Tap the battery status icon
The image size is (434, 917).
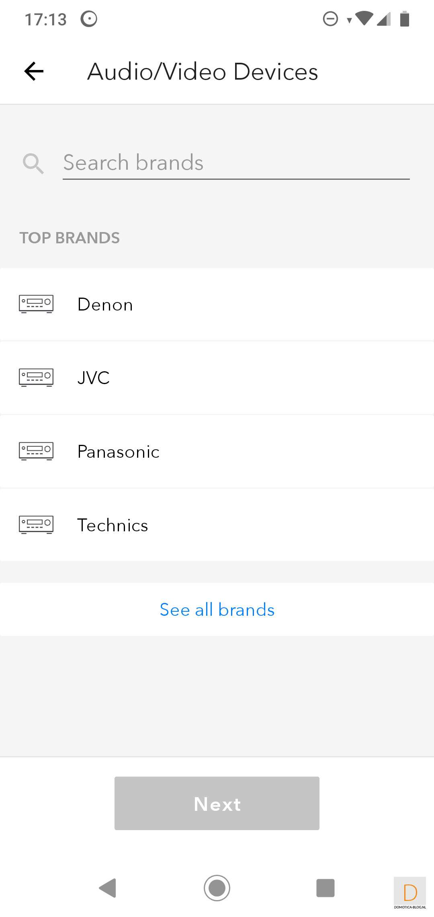[x=405, y=19]
